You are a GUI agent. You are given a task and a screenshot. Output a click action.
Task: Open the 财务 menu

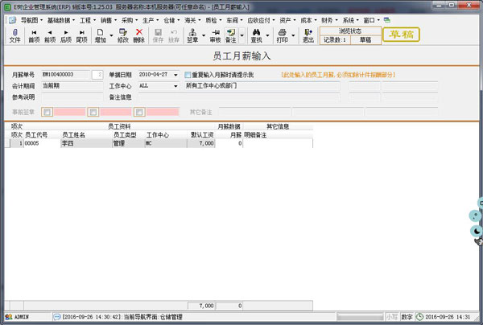coord(329,20)
